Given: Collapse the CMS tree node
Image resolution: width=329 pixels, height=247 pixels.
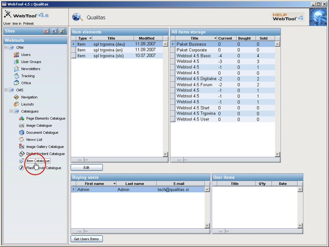Looking at the screenshot, I should (6, 90).
